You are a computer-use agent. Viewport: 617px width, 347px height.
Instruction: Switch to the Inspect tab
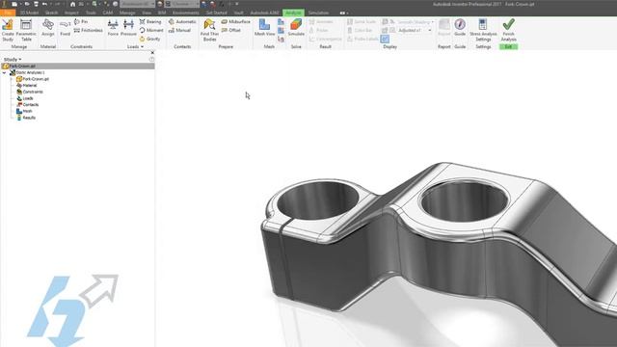tap(71, 13)
